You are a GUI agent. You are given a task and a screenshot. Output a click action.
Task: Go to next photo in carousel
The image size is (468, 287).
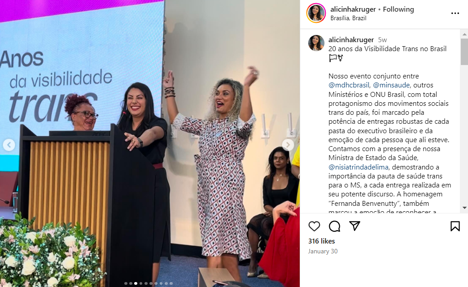coord(288,145)
